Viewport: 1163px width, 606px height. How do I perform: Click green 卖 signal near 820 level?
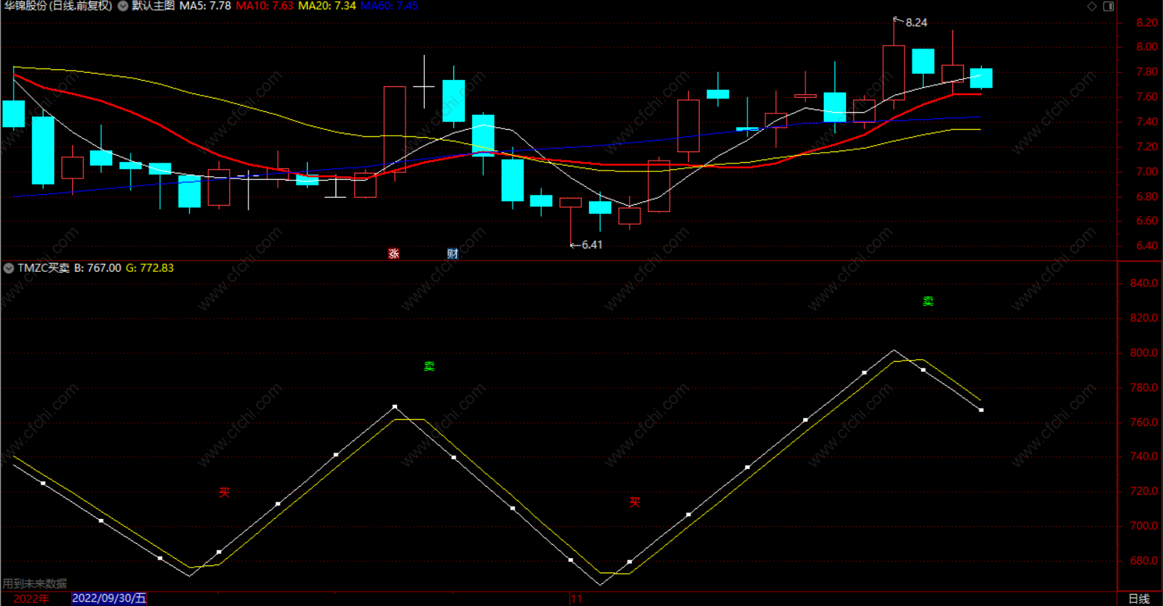(x=928, y=301)
